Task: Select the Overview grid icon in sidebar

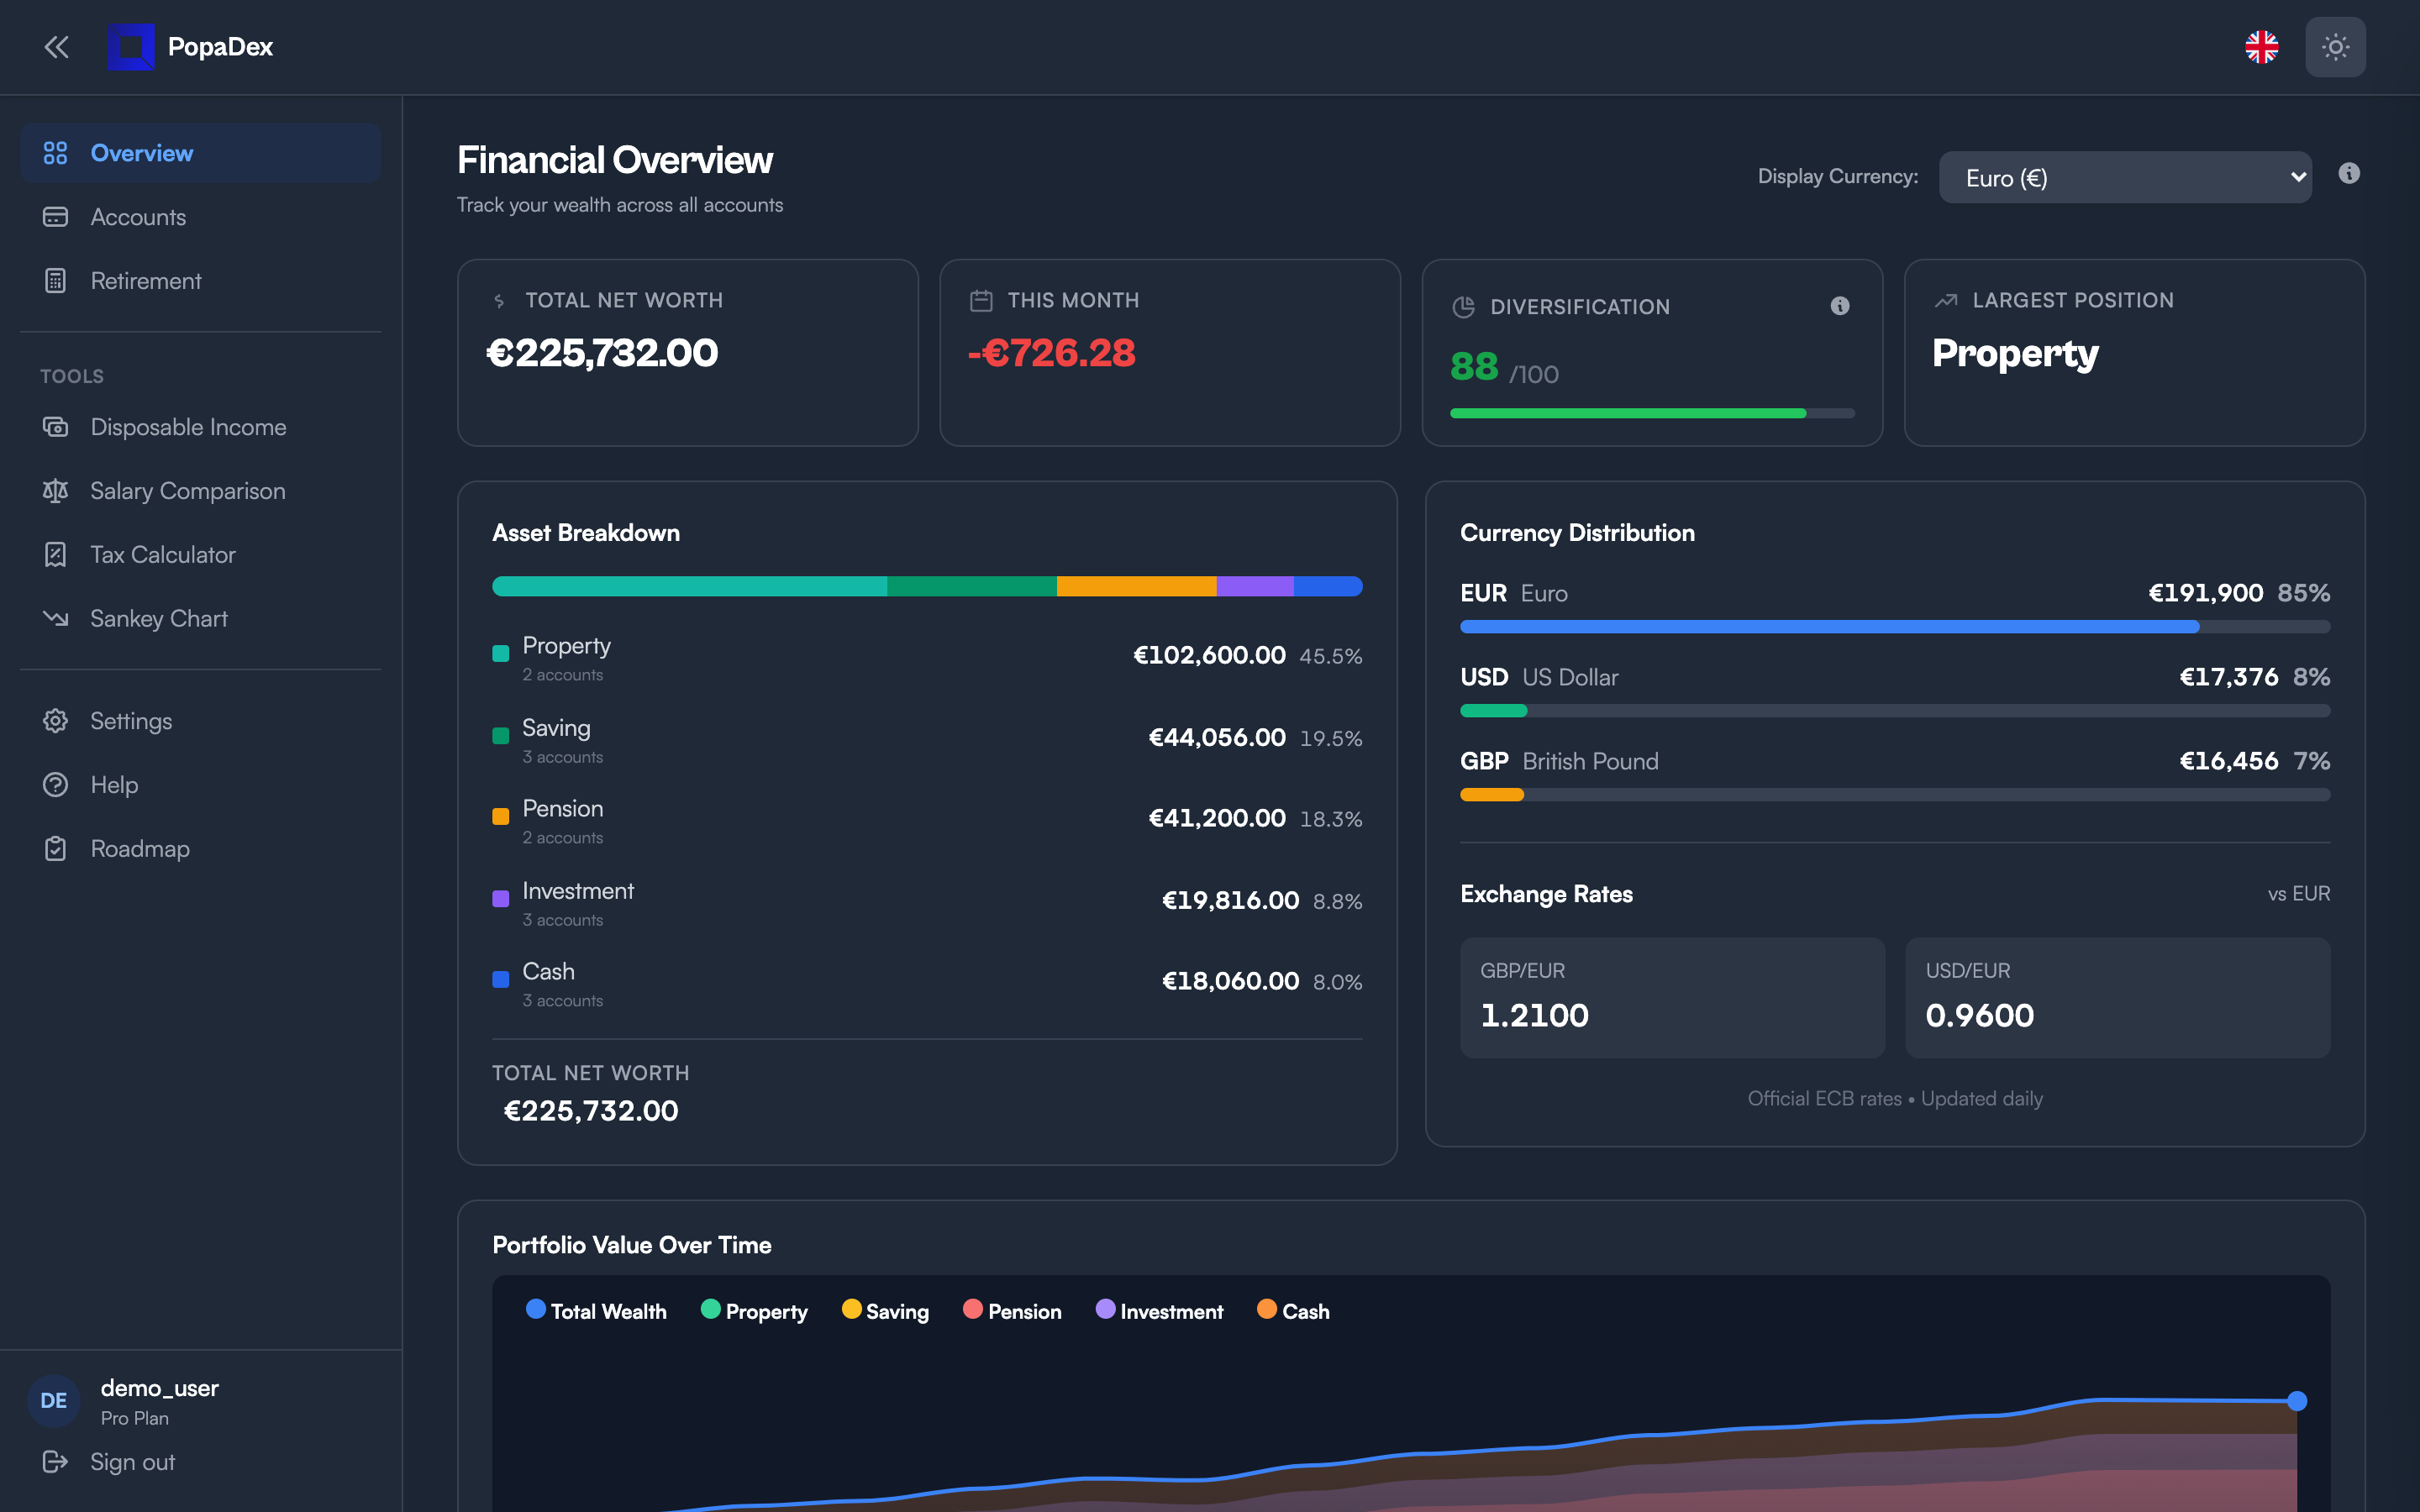Action: click(55, 152)
